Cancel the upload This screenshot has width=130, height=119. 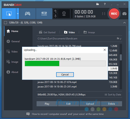coord(65,75)
